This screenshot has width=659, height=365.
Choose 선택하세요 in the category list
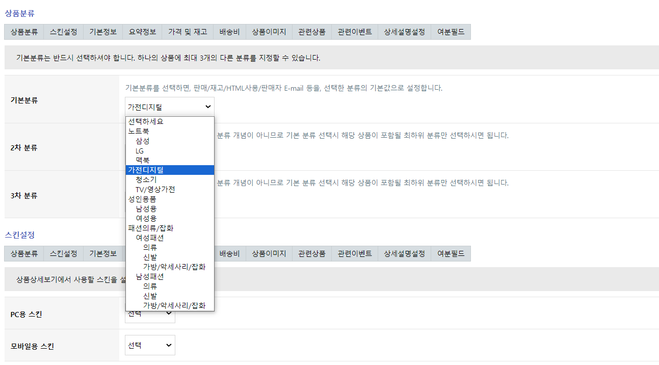[146, 121]
